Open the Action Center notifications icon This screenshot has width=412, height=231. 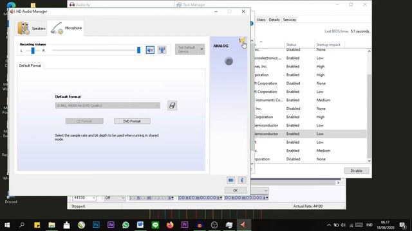(x=402, y=225)
